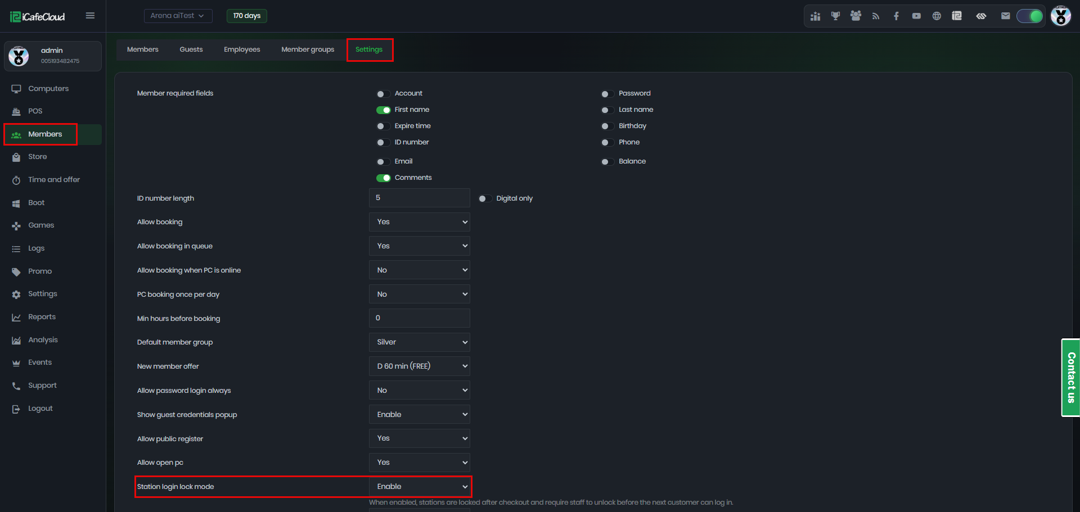Image resolution: width=1080 pixels, height=512 pixels.
Task: Turn on the Password required toggle
Action: 607,94
